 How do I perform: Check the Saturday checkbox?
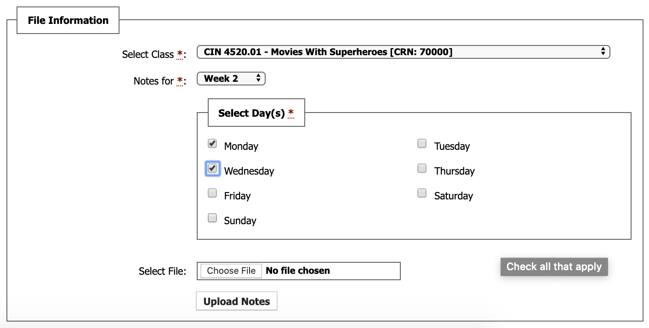[421, 193]
